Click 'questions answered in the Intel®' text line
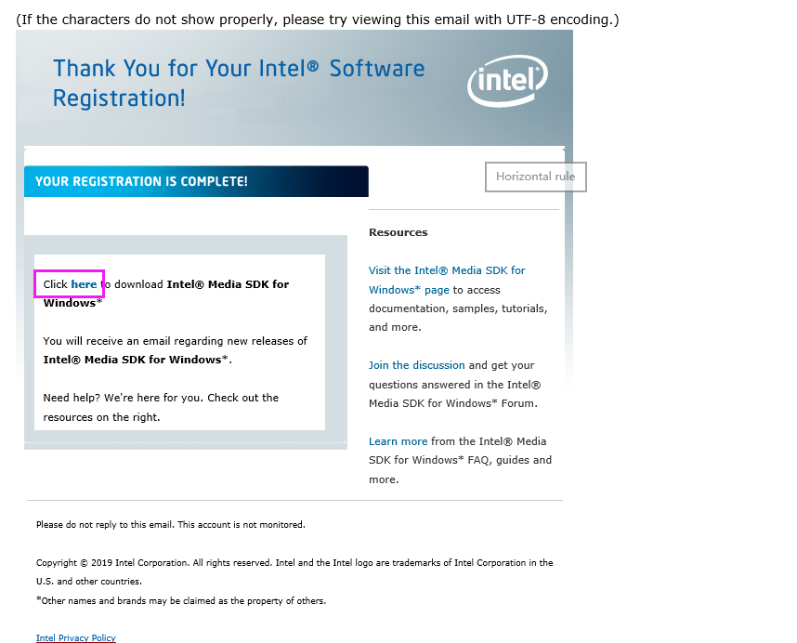797x643 pixels. pyautogui.click(x=455, y=385)
